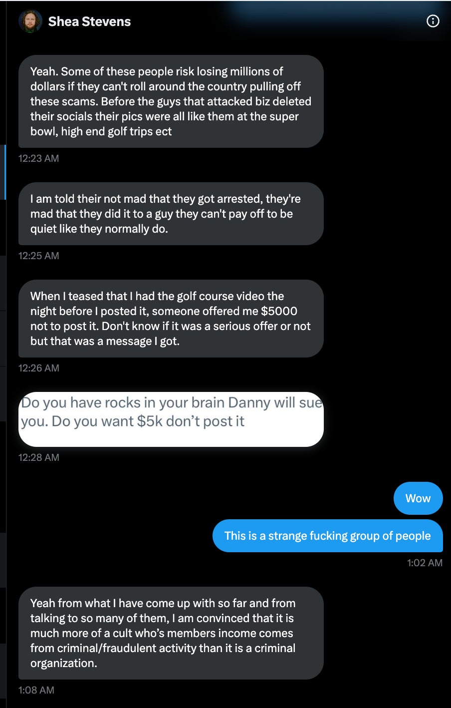The height and width of the screenshot is (708, 451).
Task: Select the blue "Wow" message bubble
Action: click(x=418, y=498)
